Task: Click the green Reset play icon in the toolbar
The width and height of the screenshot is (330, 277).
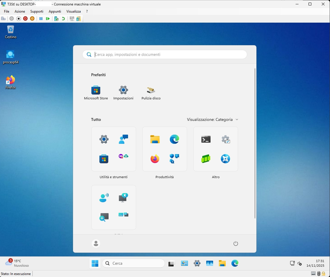Action: coord(48,19)
